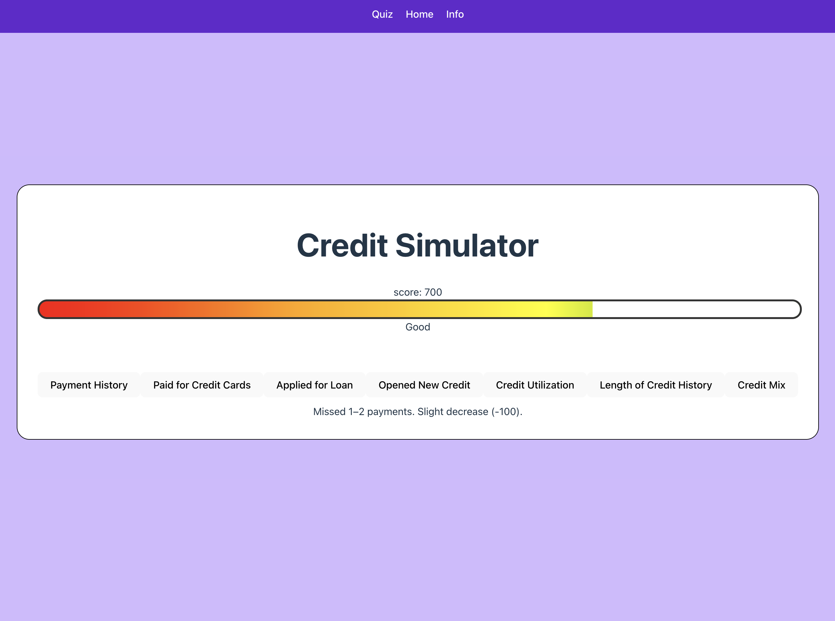Image resolution: width=835 pixels, height=621 pixels.
Task: Select the Payment History factor
Action: click(89, 385)
